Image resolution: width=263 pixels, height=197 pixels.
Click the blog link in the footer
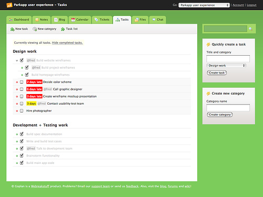[163, 186]
